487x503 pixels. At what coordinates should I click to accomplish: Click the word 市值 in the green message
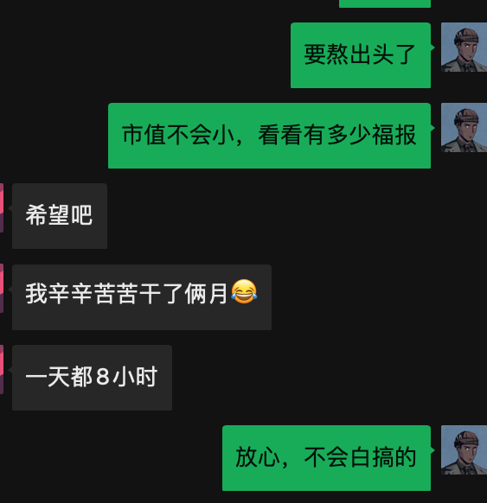pyautogui.click(x=144, y=135)
